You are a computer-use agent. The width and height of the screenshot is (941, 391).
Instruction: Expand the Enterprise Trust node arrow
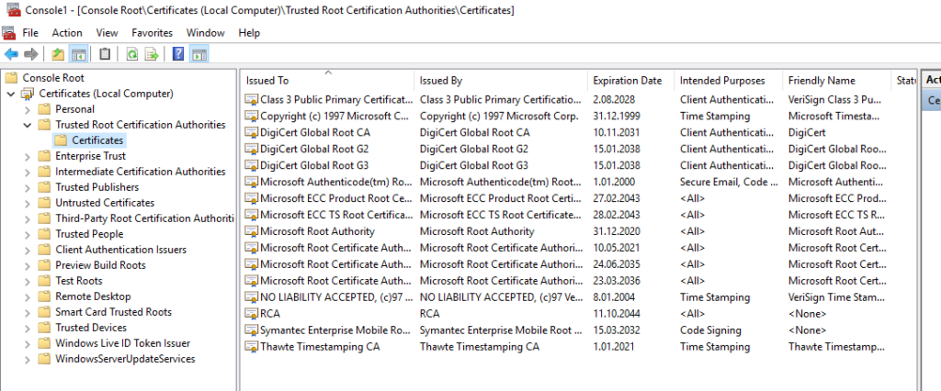[x=27, y=157]
